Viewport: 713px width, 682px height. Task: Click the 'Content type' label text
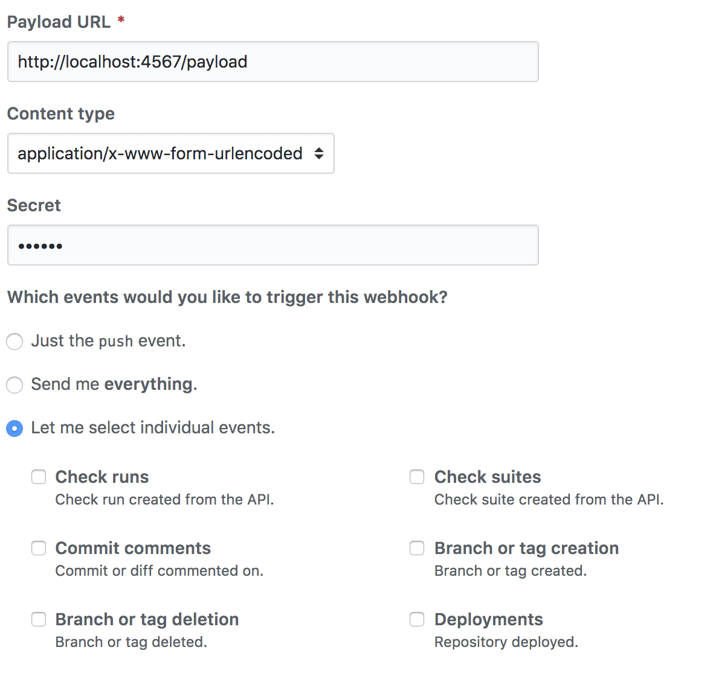click(x=60, y=114)
